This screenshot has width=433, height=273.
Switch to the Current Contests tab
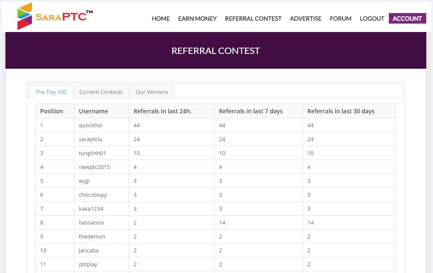click(x=101, y=92)
